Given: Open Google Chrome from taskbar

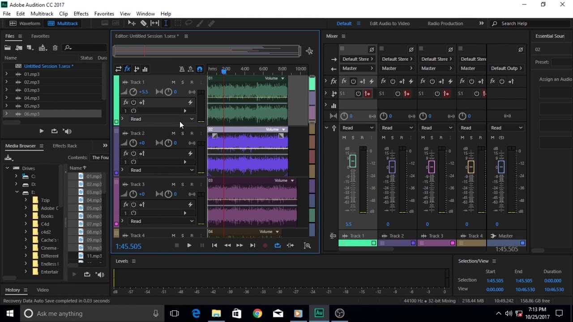Looking at the screenshot, I should point(257,314).
